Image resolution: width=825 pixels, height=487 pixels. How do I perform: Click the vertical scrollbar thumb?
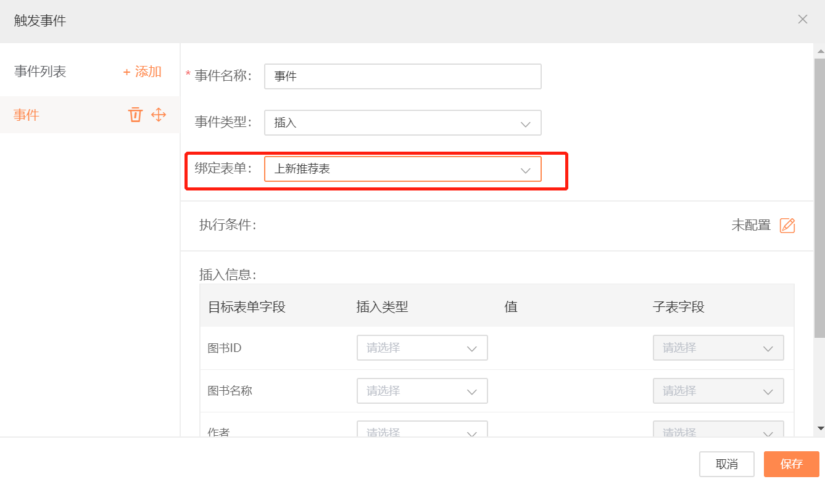tap(819, 197)
